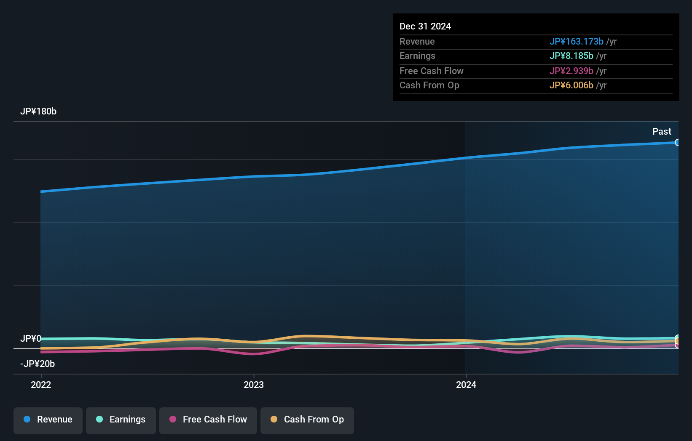Click the blue Revenue legend dot
The height and width of the screenshot is (441, 692).
[x=27, y=419]
